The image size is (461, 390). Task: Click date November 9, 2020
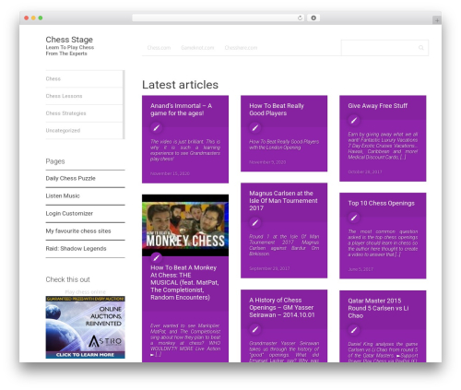(267, 162)
